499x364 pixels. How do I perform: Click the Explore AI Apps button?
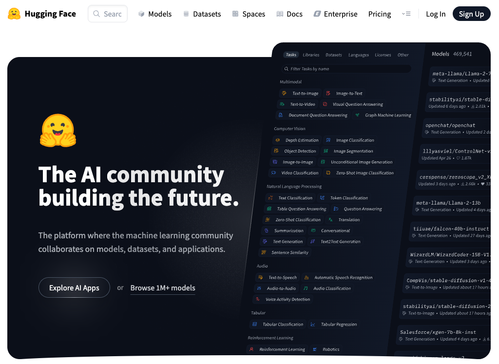[x=74, y=287]
